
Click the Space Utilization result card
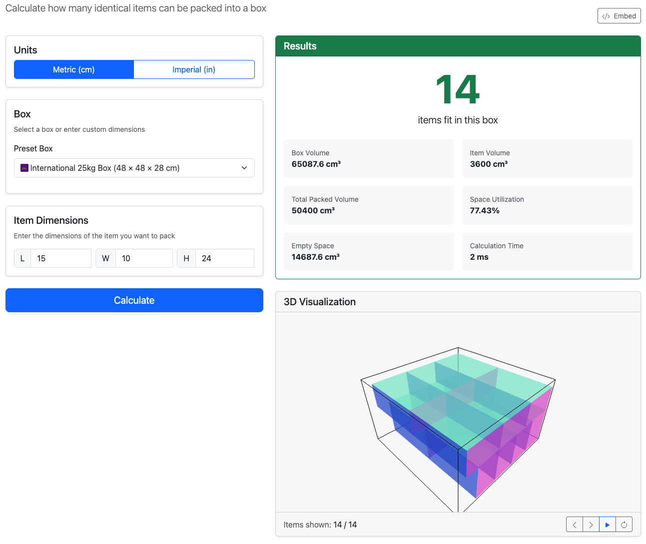point(547,205)
